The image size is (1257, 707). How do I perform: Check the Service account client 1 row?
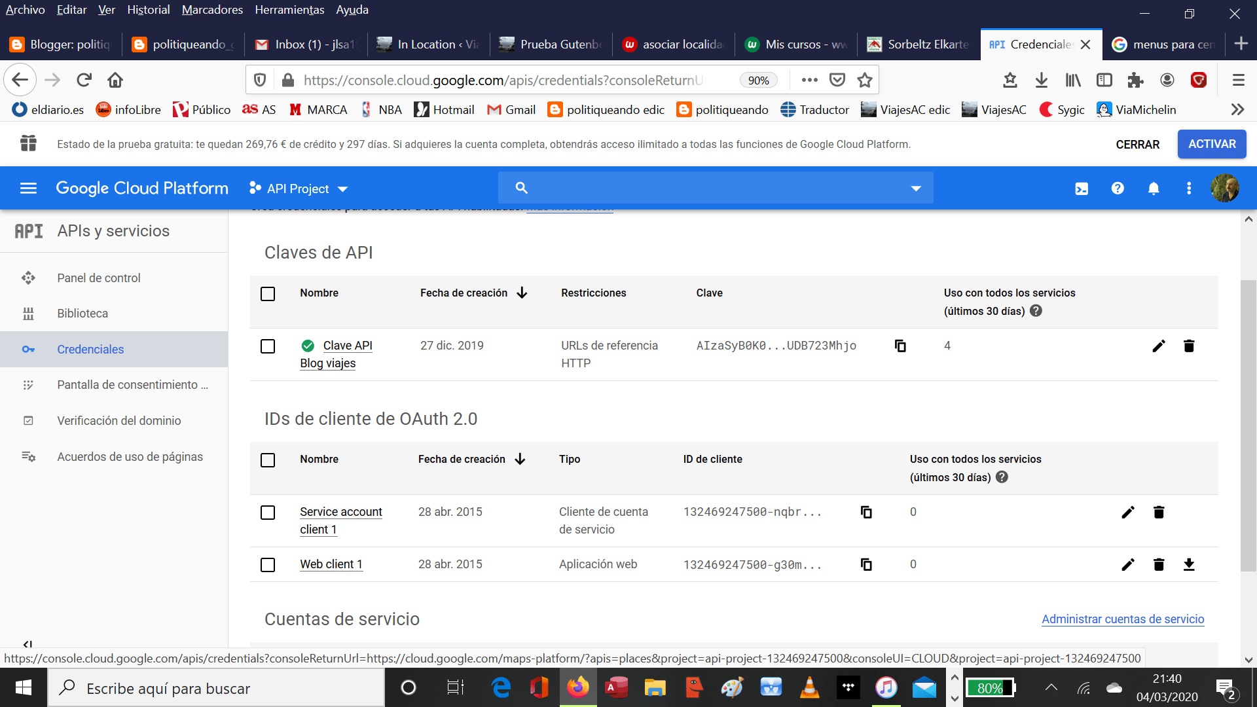[268, 513]
